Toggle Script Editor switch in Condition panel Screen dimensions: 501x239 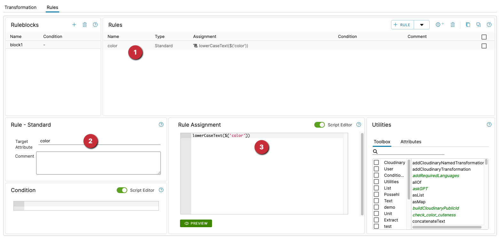122,190
